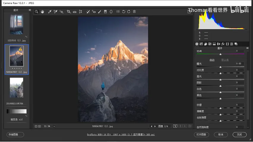Open the ProPhoto RGB workflow options link
The width and height of the screenshot is (253, 142).
pyautogui.click(x=121, y=135)
